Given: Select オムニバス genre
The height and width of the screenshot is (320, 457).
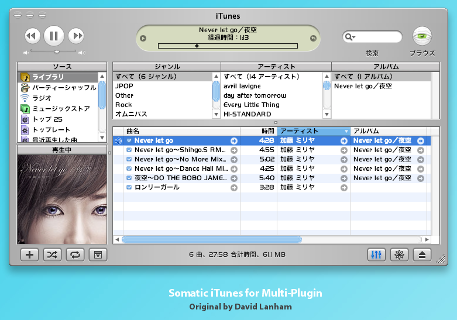Looking at the screenshot, I should point(163,114).
